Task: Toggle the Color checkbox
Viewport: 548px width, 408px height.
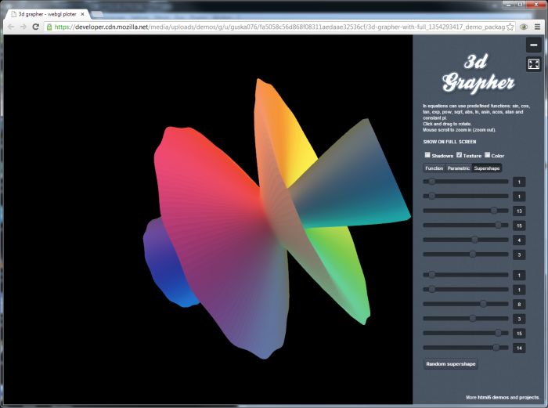Action: pyautogui.click(x=488, y=155)
